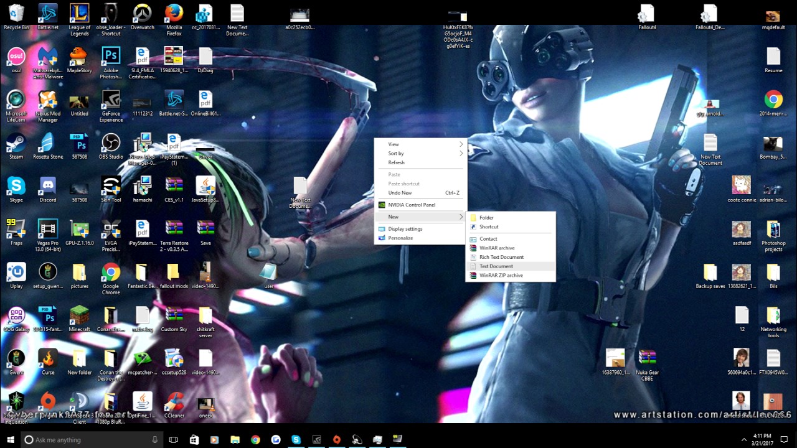
Task: Select the Fraps desktop icon
Action: click(x=16, y=232)
